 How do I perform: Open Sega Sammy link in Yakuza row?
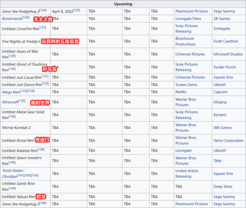point(224,197)
